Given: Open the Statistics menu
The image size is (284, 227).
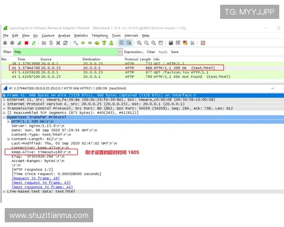Looking at the screenshot, I should 81,35.
